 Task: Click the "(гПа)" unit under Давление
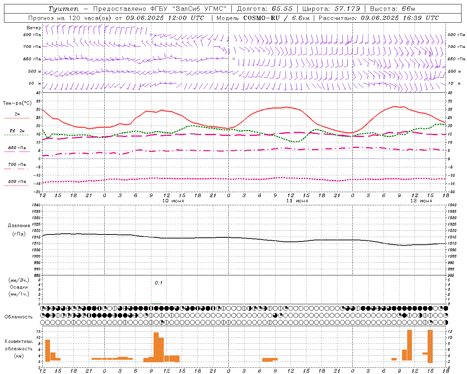19,234
